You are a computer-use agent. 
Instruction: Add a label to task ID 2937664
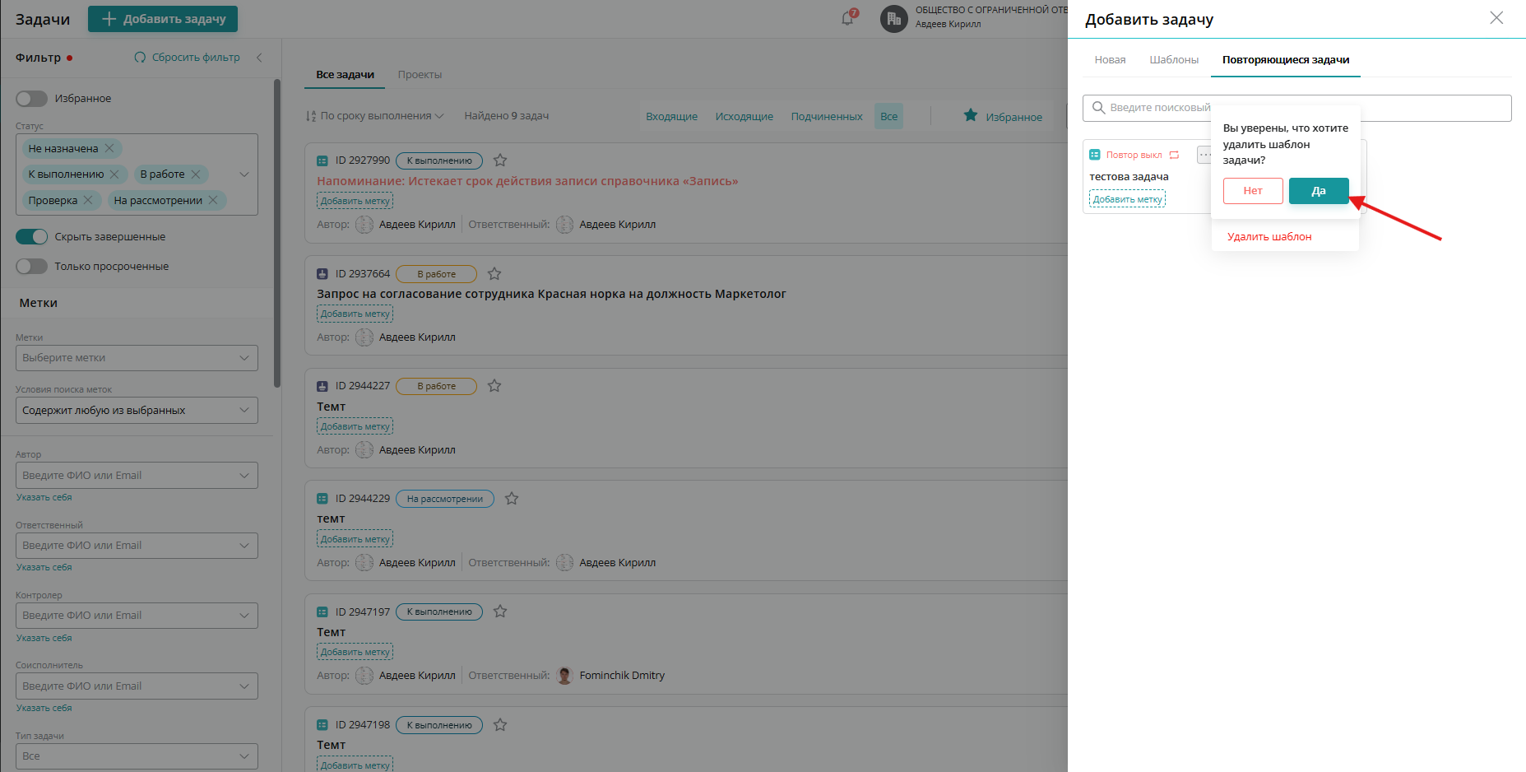[355, 314]
